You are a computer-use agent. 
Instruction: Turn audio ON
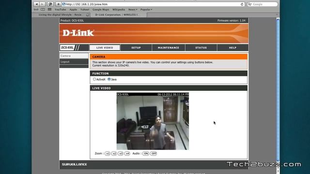[146, 154]
